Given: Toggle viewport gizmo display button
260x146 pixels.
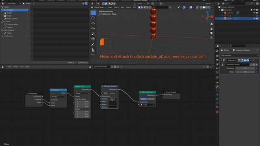Looking at the screenshot, I should click(184, 7).
